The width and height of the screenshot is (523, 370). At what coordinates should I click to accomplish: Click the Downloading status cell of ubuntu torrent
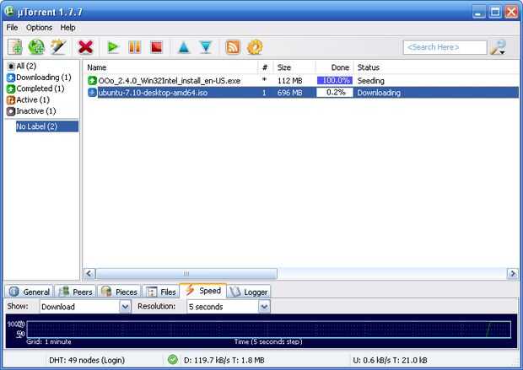click(379, 93)
